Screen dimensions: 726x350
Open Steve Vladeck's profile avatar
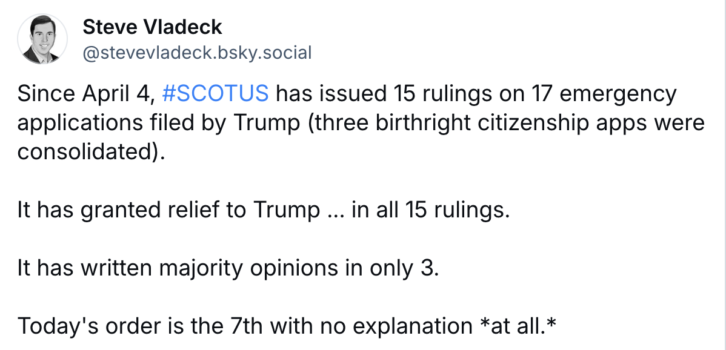42,39
